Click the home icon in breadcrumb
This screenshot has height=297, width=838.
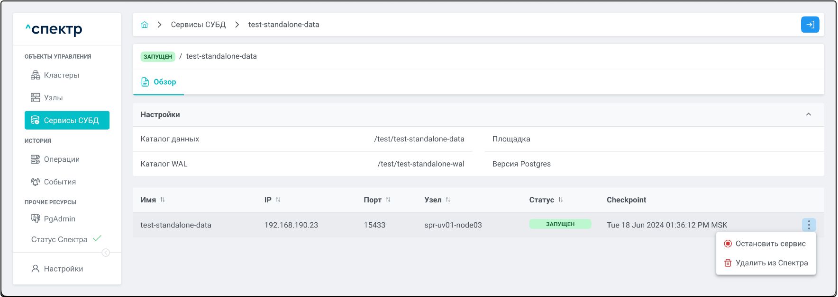pos(145,25)
